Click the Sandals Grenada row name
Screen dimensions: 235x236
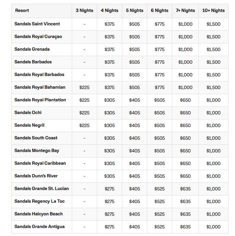(32, 49)
